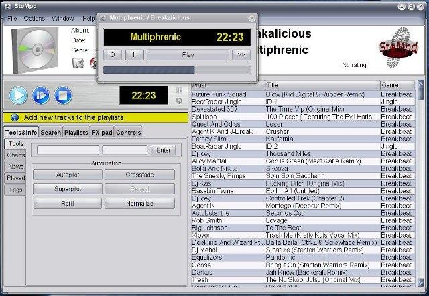Click the mini player >> next button
This screenshot has height=296, width=429.
pyautogui.click(x=241, y=55)
